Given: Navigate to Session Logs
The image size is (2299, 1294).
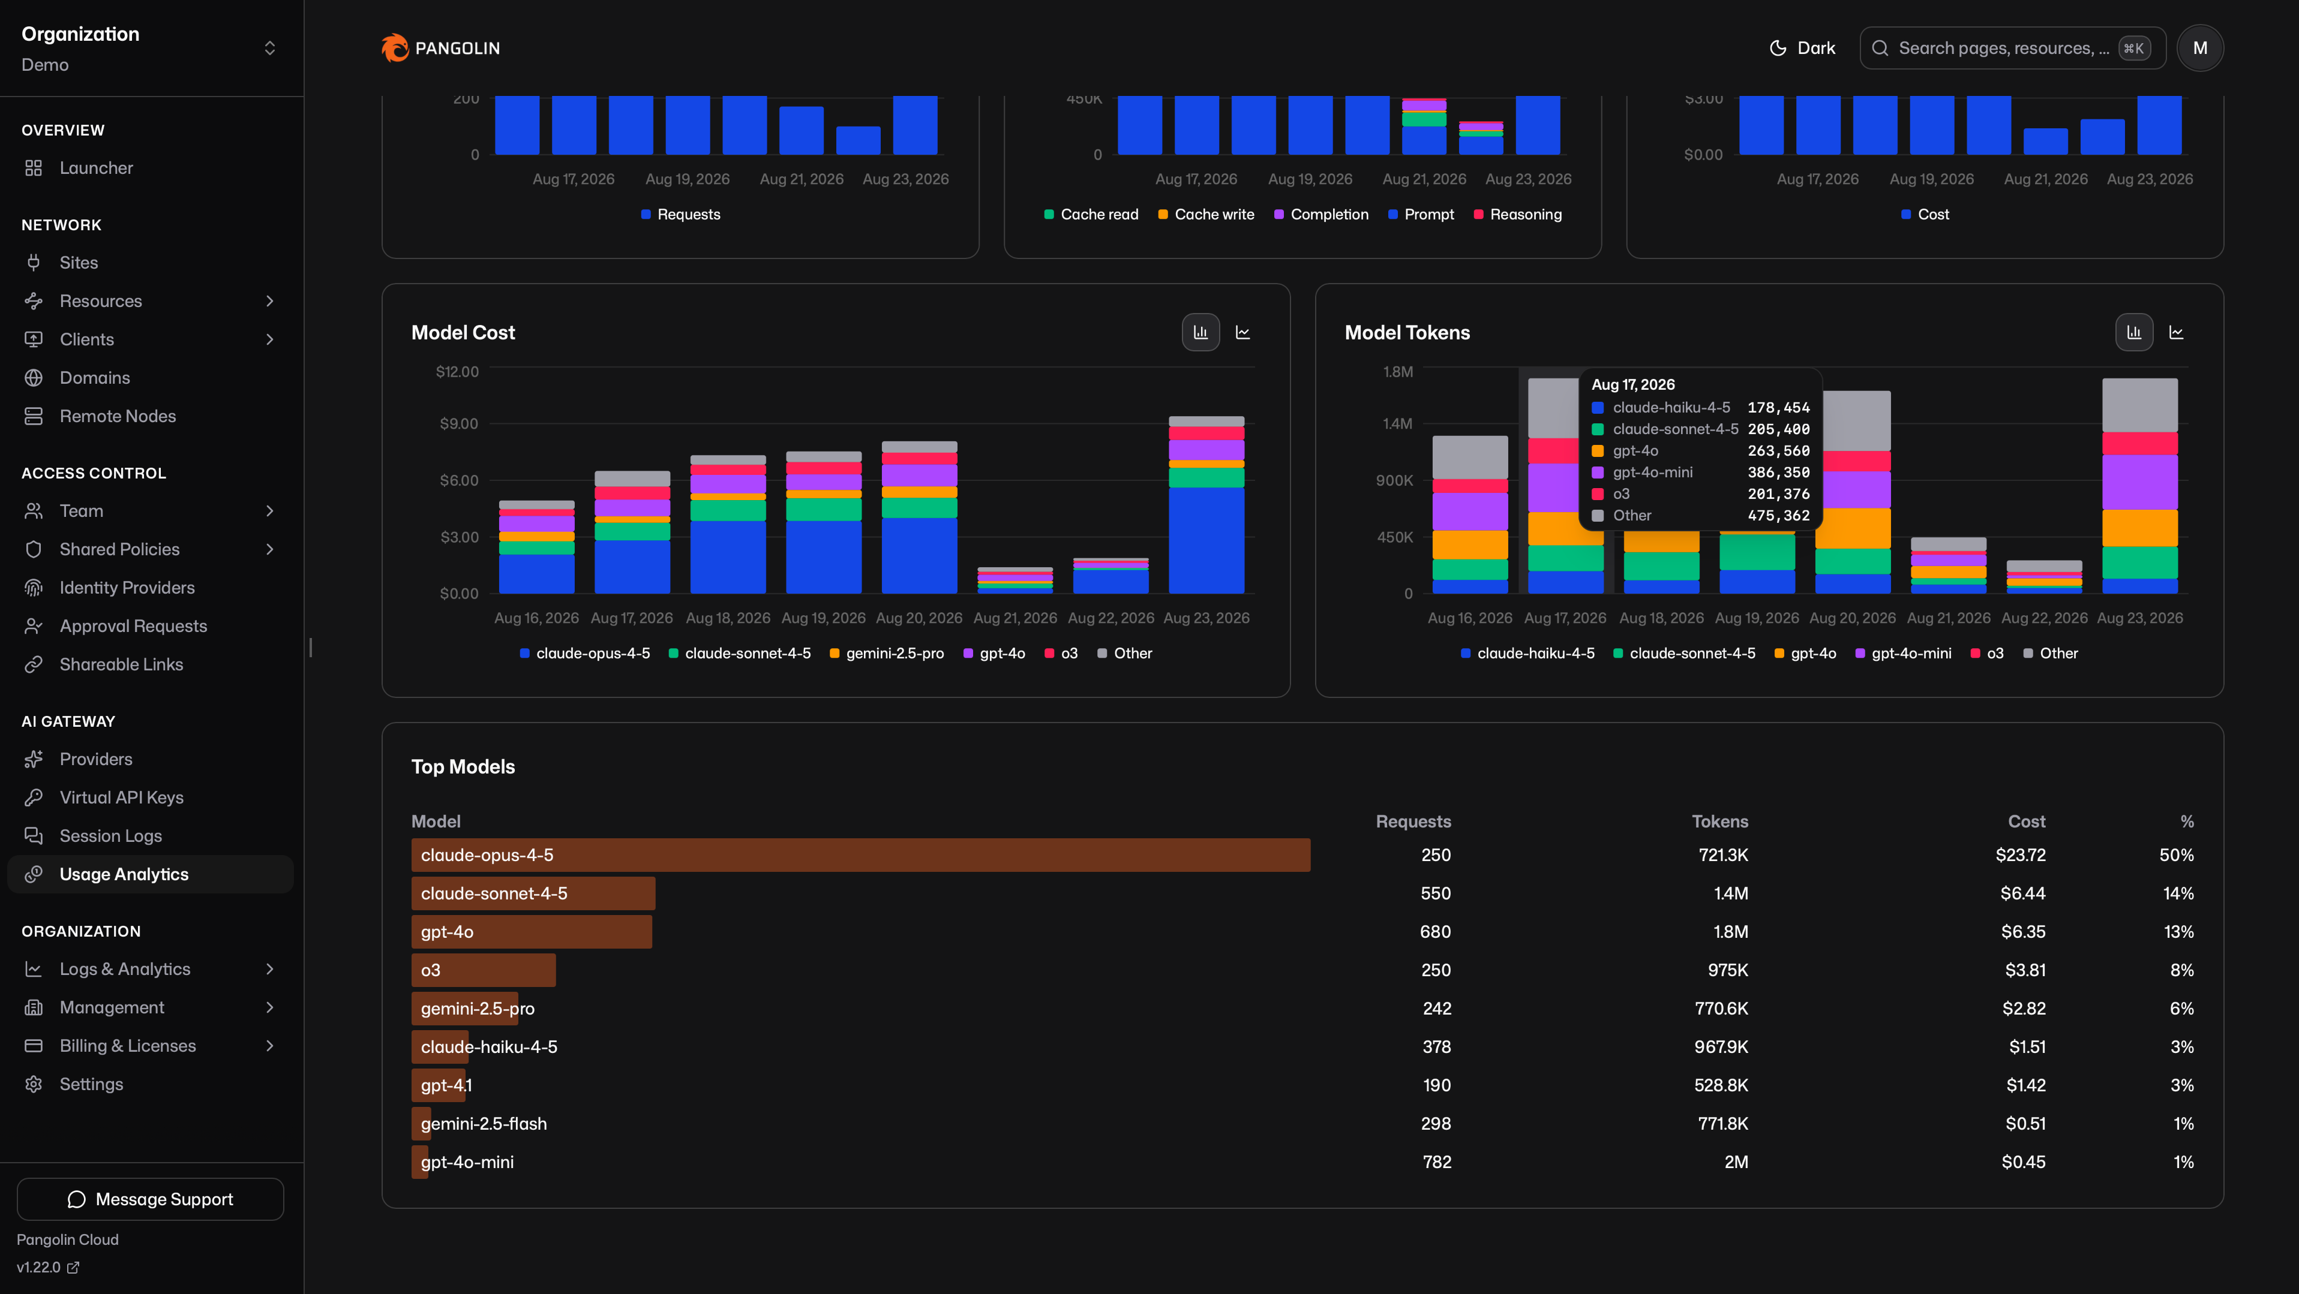Looking at the screenshot, I should (x=150, y=835).
